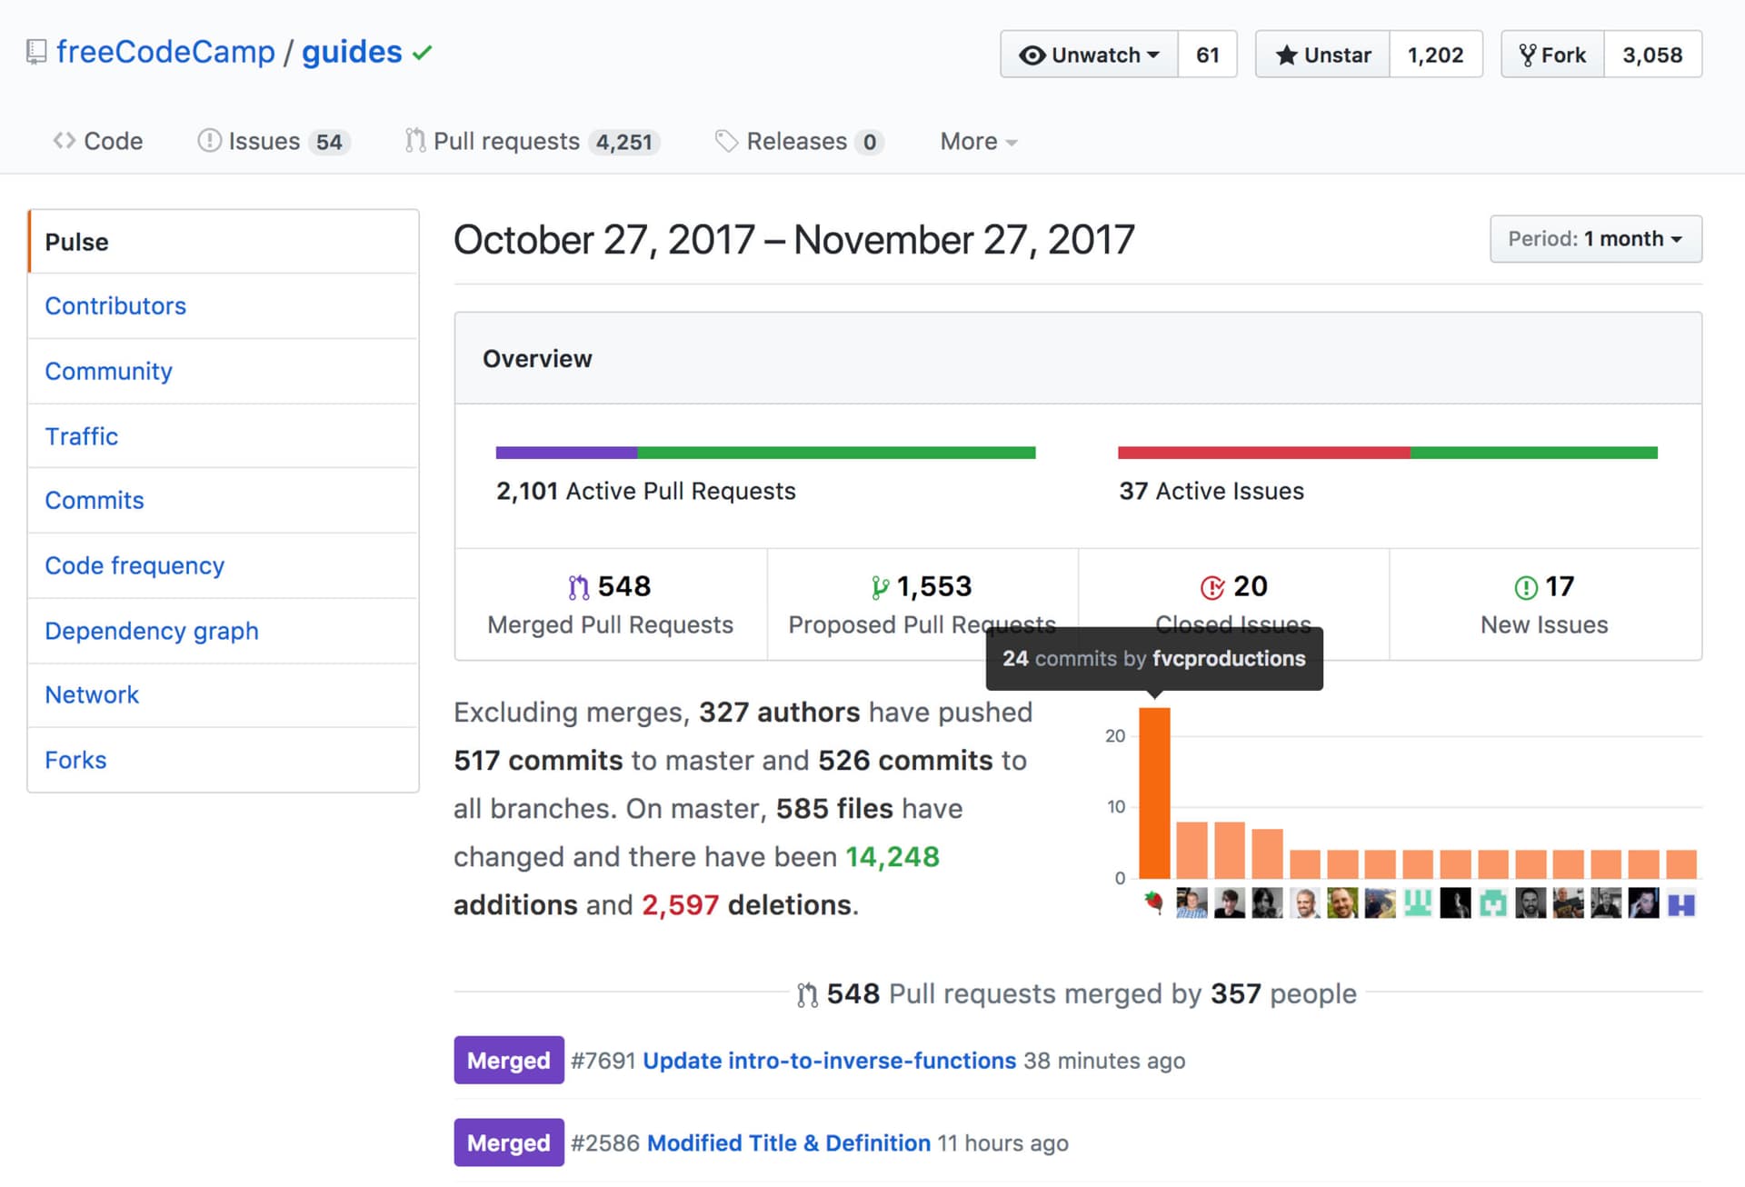Viewport: 1745px width, 1187px height.
Task: Open the Unwatch dropdown arrow
Action: point(1154,55)
